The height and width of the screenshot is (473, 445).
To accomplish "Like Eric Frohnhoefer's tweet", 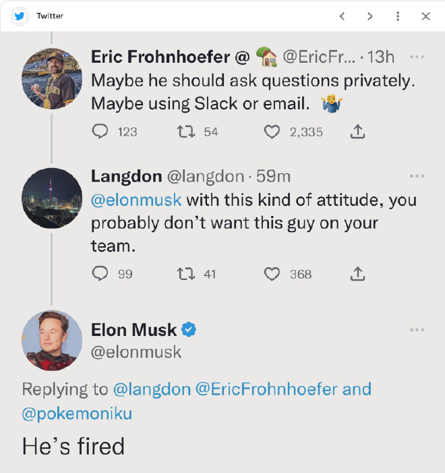I will [x=272, y=132].
